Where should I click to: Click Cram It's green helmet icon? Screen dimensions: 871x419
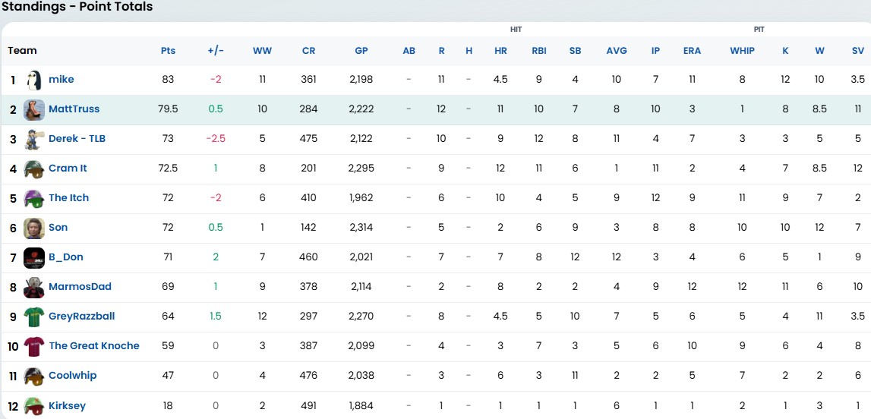point(34,169)
